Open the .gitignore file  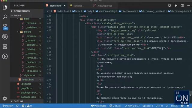(x=26, y=84)
